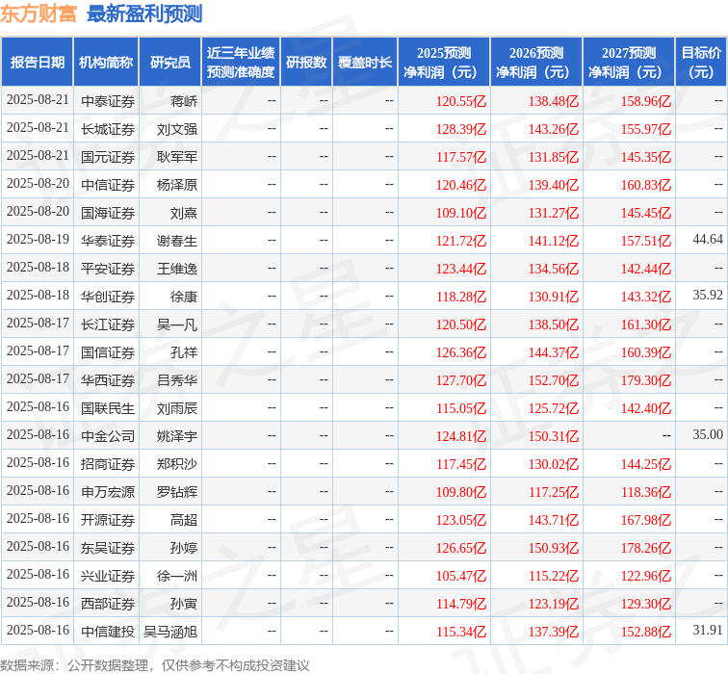Select the 华泰证券 target price 44.64
The image size is (728, 674).
pyautogui.click(x=707, y=240)
